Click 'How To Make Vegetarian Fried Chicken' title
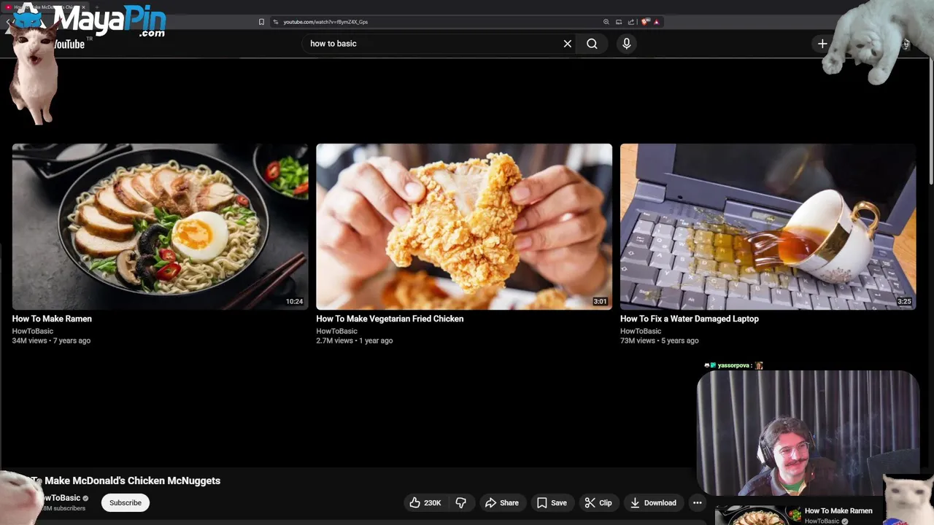The width and height of the screenshot is (934, 525). (x=390, y=319)
